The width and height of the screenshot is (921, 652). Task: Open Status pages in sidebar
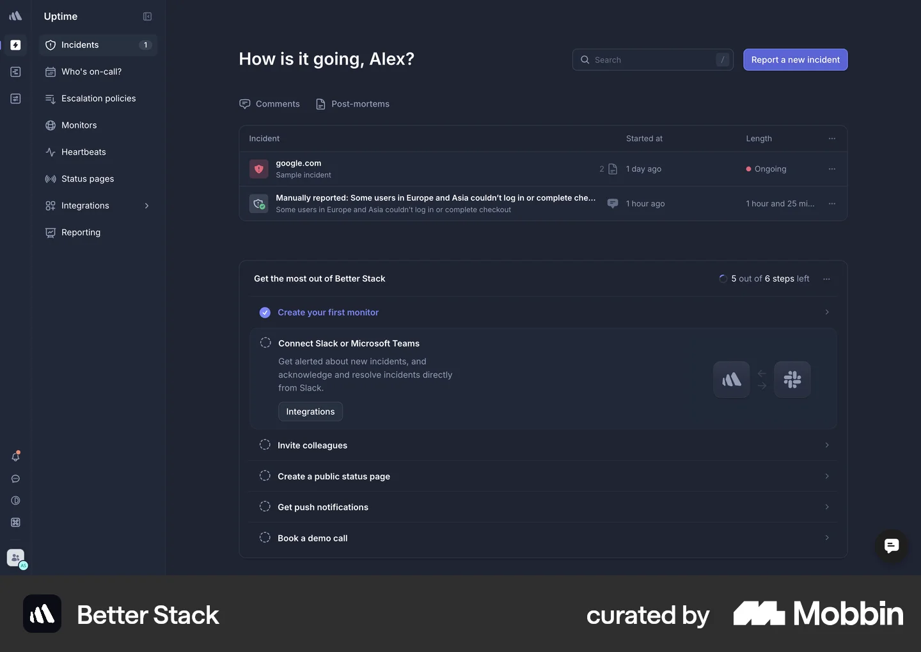click(x=98, y=179)
